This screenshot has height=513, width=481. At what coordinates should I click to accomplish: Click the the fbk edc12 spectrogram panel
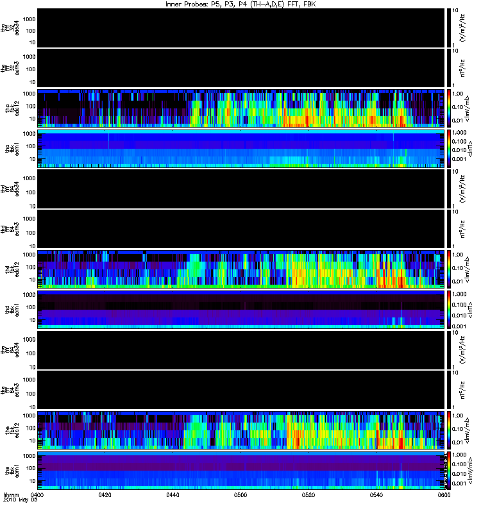coord(240,430)
